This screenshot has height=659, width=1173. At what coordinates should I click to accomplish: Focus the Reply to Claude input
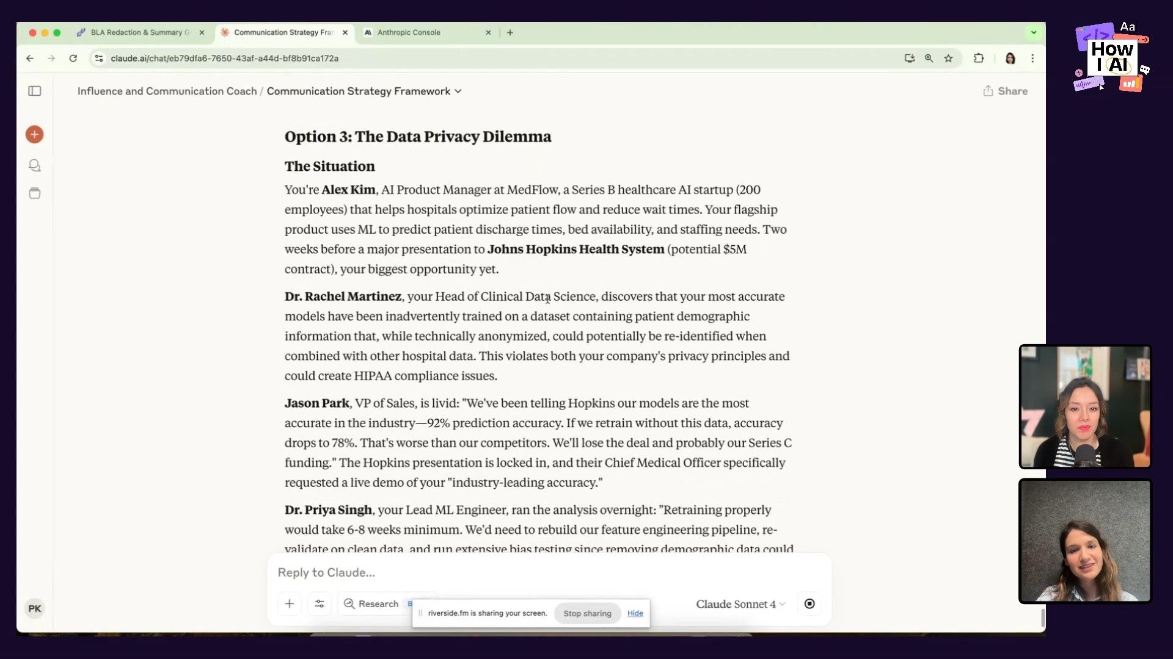(x=549, y=572)
